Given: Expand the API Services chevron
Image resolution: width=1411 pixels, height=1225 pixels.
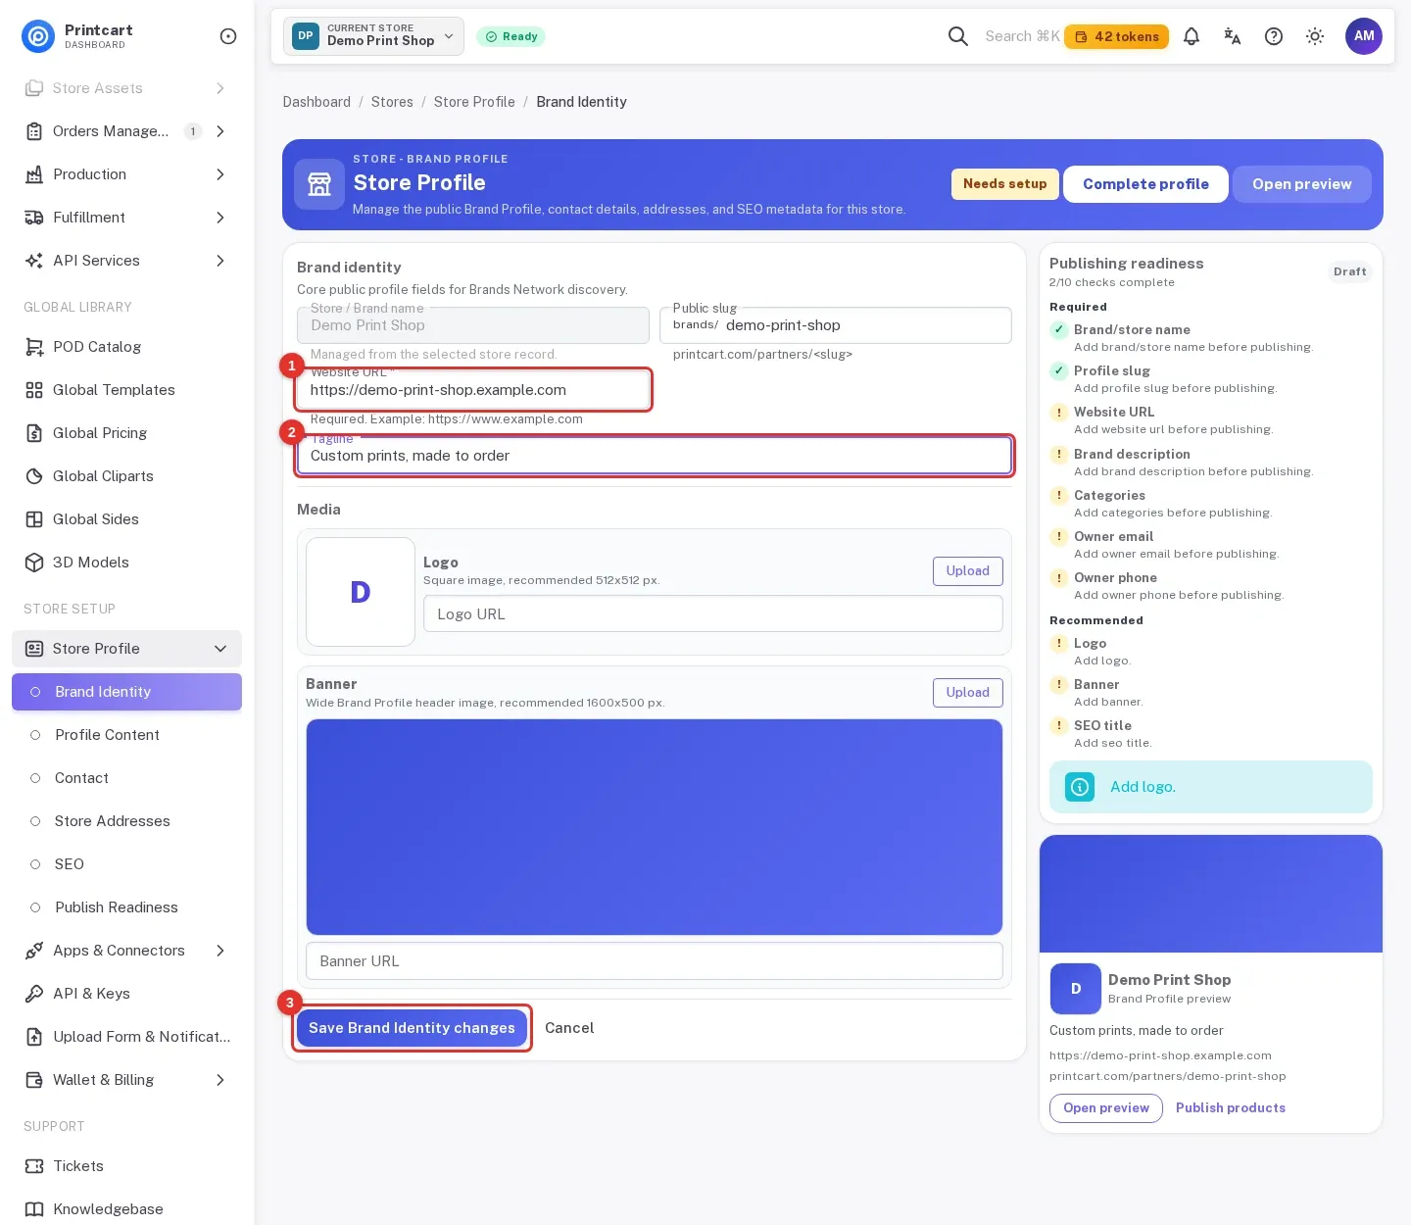Looking at the screenshot, I should pyautogui.click(x=220, y=261).
